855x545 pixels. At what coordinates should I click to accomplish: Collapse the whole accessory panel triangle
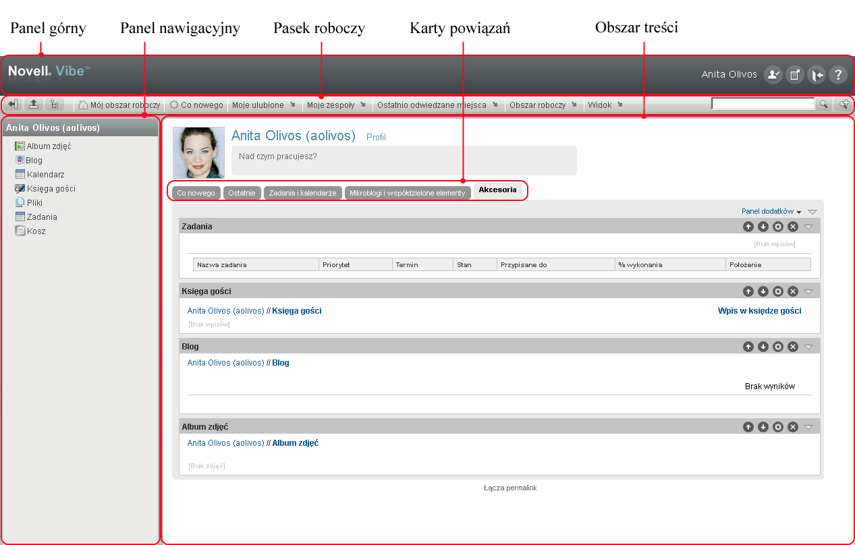coord(812,212)
